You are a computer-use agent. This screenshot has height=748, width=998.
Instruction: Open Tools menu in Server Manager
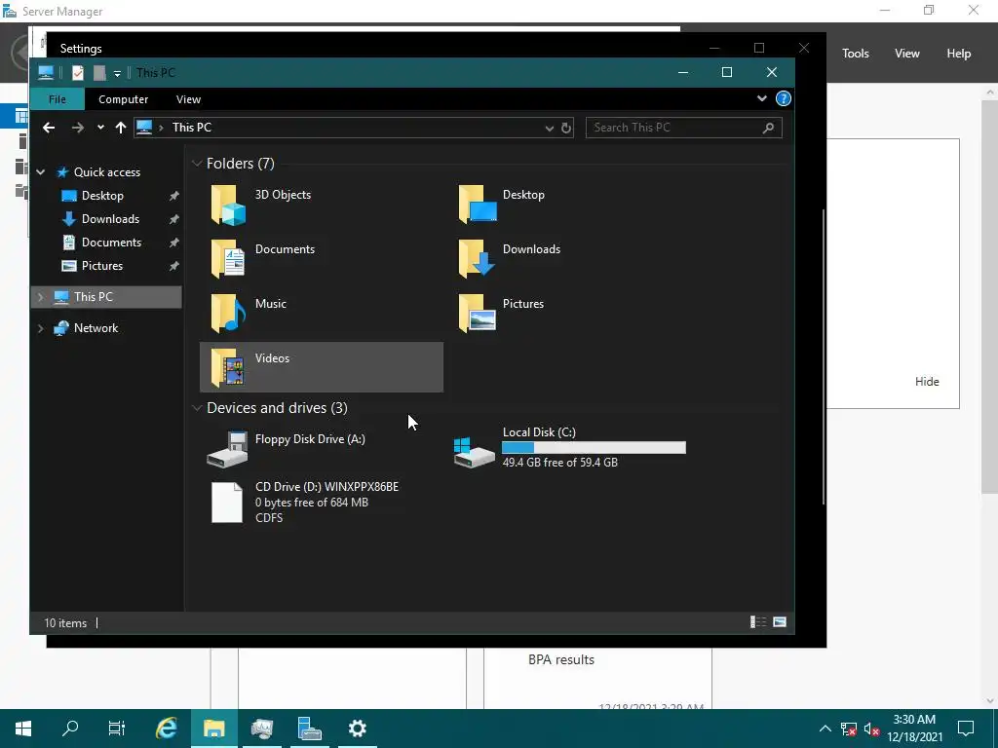(x=855, y=54)
